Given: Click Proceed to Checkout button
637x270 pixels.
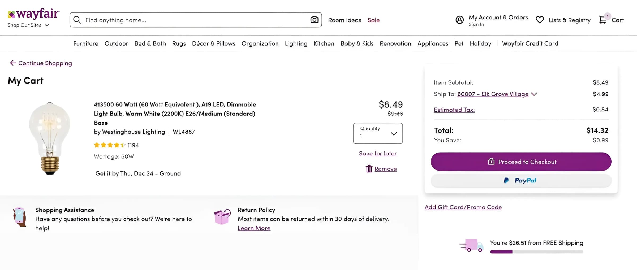Looking at the screenshot, I should (x=521, y=162).
